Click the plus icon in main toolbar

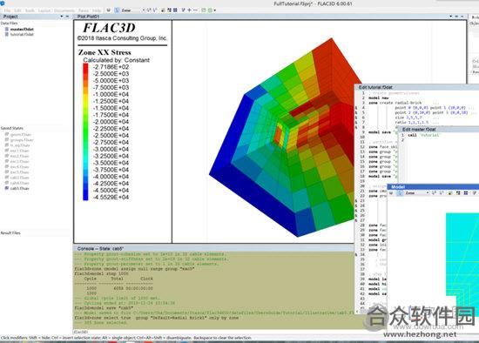pos(189,10)
